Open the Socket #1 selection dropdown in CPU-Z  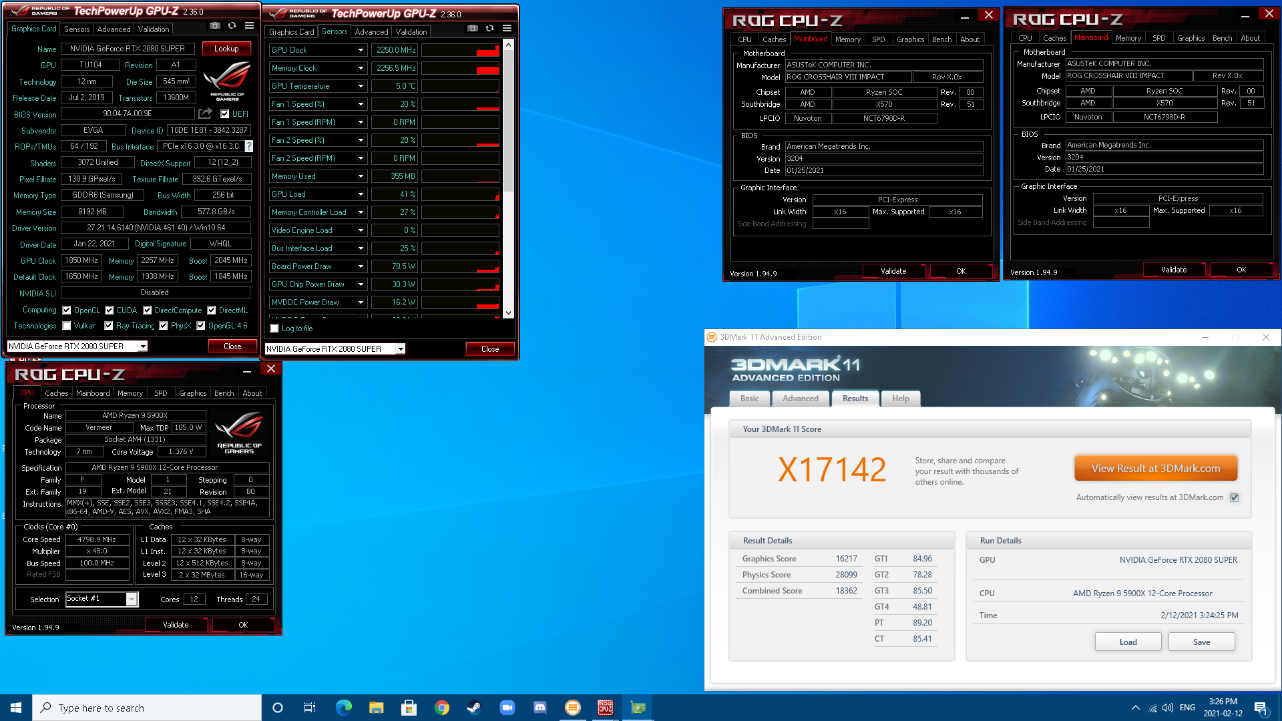pos(132,599)
